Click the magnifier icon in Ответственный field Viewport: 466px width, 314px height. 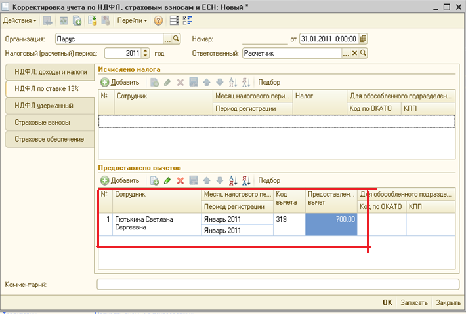363,53
